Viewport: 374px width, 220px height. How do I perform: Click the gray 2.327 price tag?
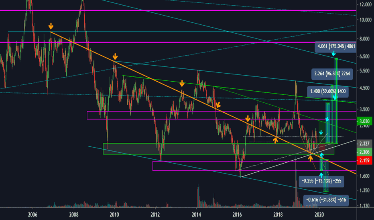coord(364,144)
